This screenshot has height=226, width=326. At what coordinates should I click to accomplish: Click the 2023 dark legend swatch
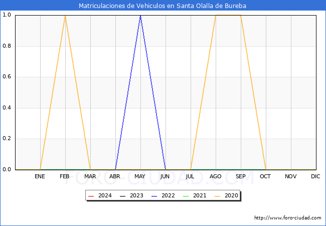[x=123, y=196]
